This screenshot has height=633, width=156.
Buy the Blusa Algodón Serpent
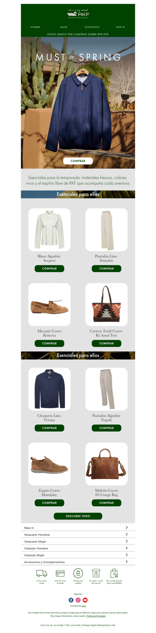[x=50, y=268]
